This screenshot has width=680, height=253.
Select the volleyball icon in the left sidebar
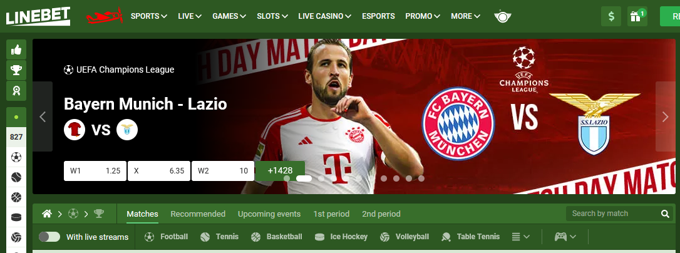click(16, 237)
